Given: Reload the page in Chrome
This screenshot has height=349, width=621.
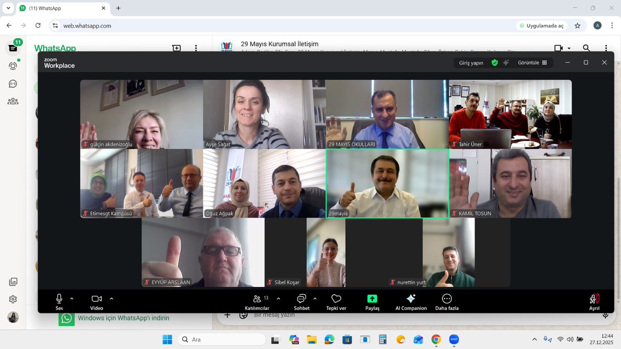Looking at the screenshot, I should pyautogui.click(x=38, y=25).
